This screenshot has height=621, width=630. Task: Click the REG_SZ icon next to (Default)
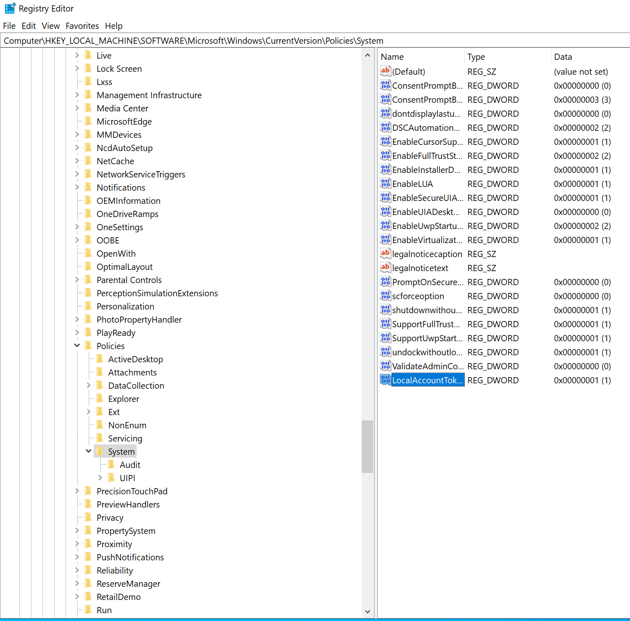385,71
